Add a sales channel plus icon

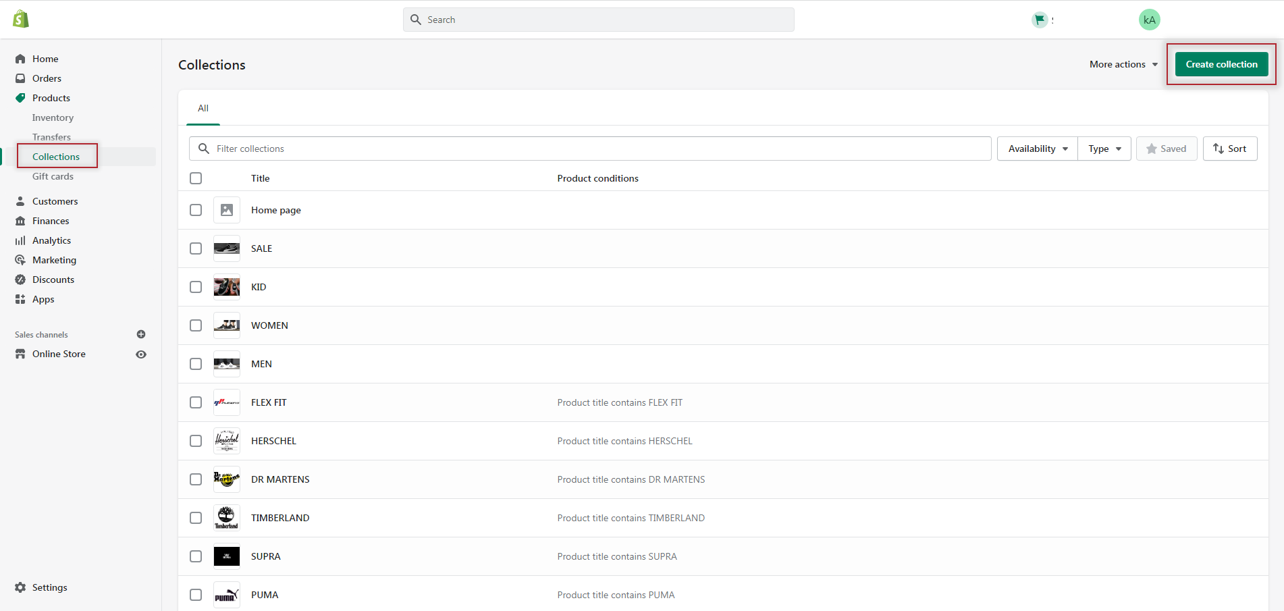coord(141,334)
